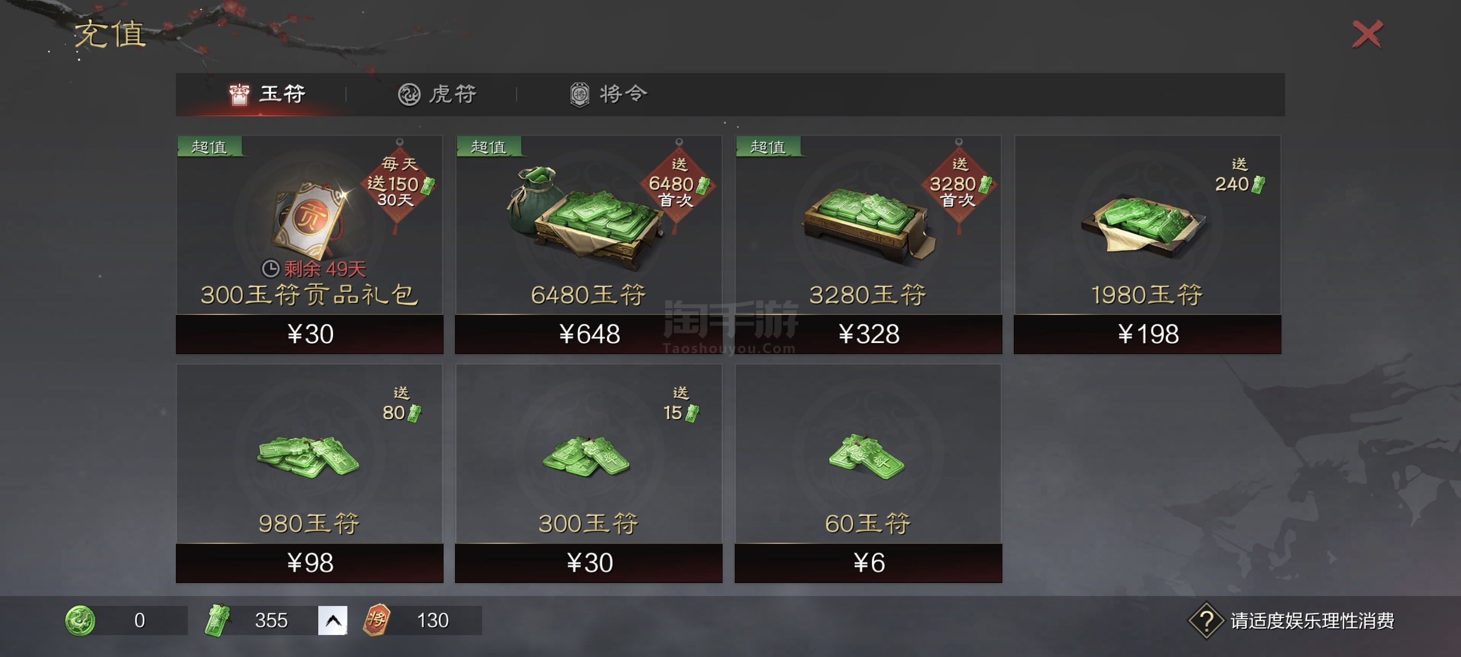Switch to the 虎符 tab
This screenshot has width=1461, height=657.
point(437,94)
